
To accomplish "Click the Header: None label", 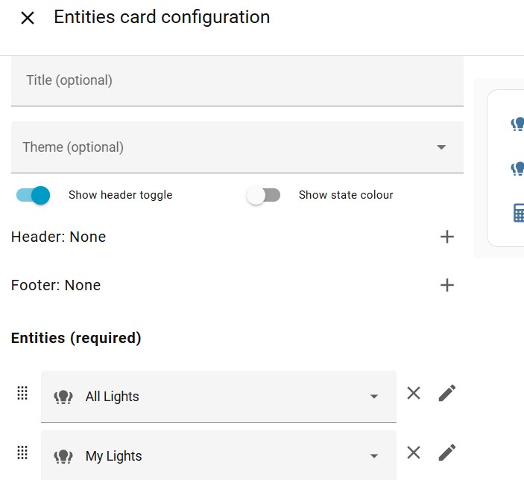I will (59, 237).
